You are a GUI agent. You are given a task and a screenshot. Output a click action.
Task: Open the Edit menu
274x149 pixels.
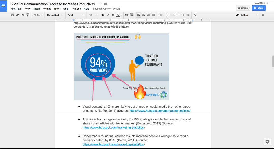tap(20, 9)
